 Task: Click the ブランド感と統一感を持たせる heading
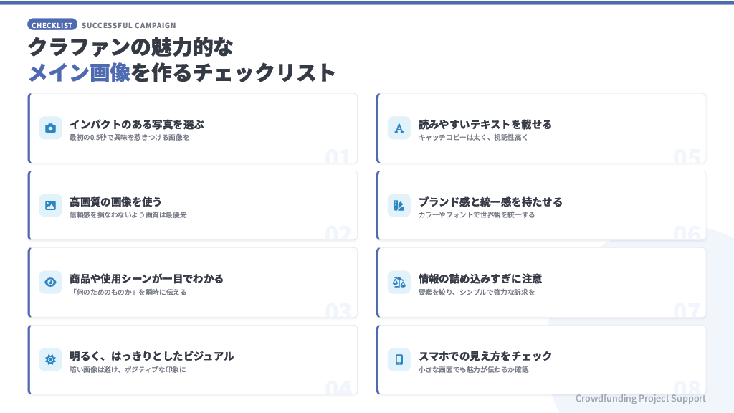490,201
